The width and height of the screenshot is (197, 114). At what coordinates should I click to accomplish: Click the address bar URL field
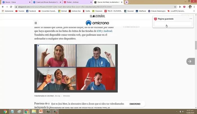pos(95,7)
